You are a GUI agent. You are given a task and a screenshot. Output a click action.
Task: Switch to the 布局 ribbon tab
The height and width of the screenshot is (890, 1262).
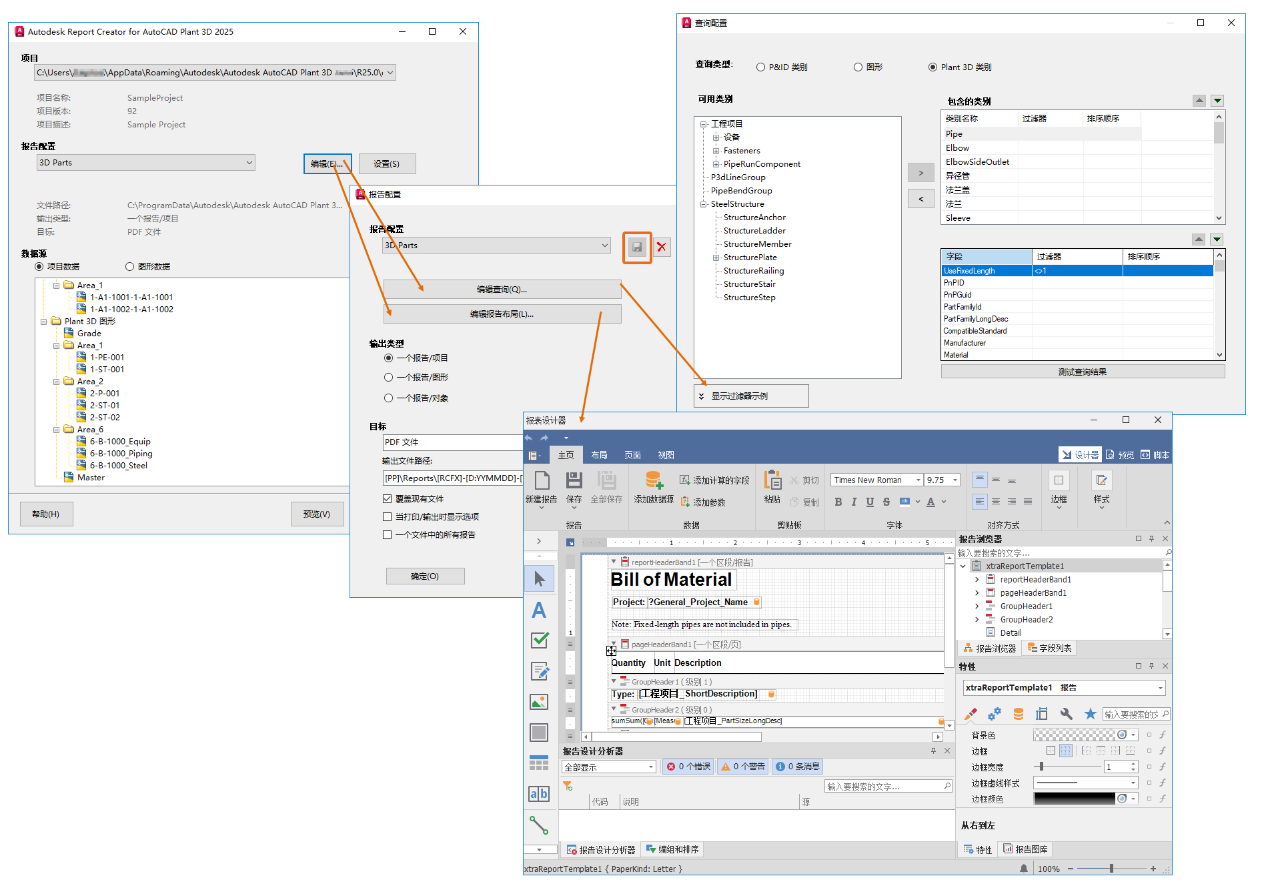[599, 455]
